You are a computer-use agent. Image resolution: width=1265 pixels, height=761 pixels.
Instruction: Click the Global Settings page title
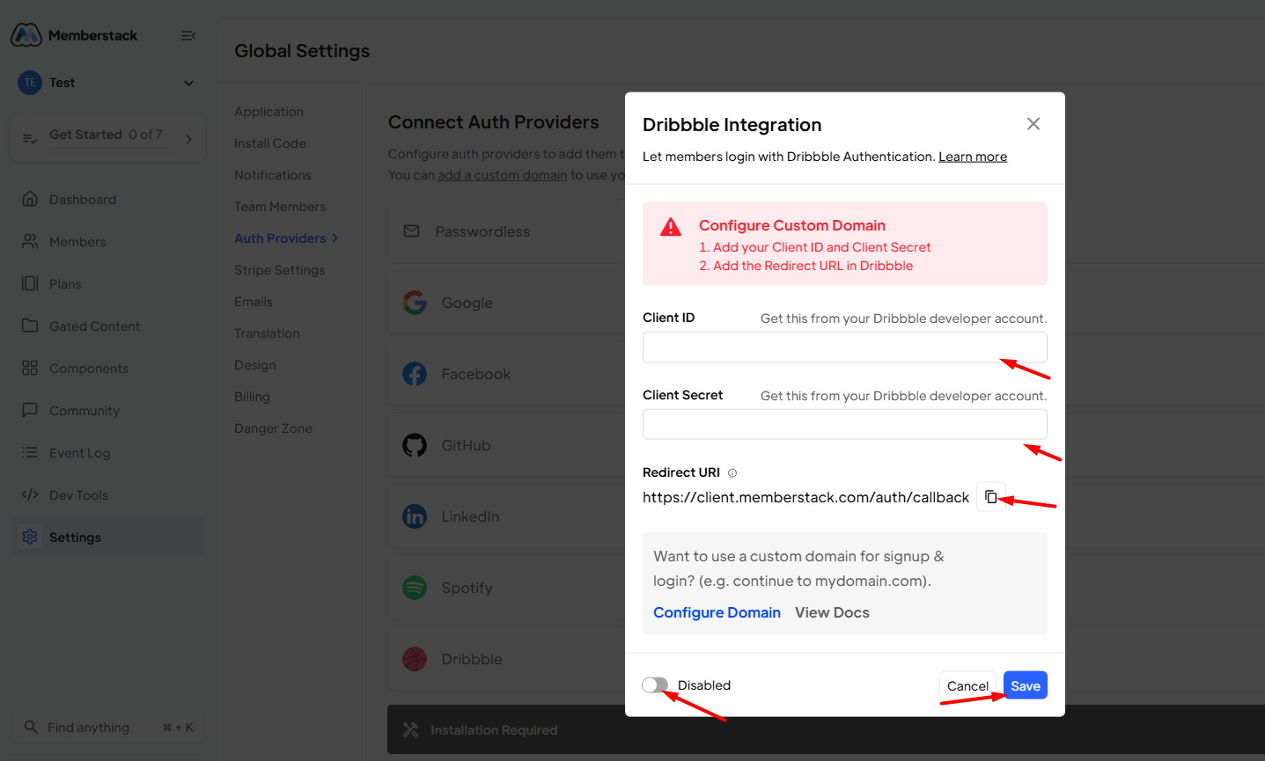point(302,51)
